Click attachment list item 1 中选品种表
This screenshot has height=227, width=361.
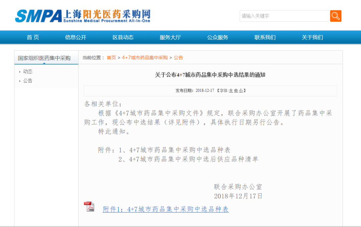tap(174, 150)
